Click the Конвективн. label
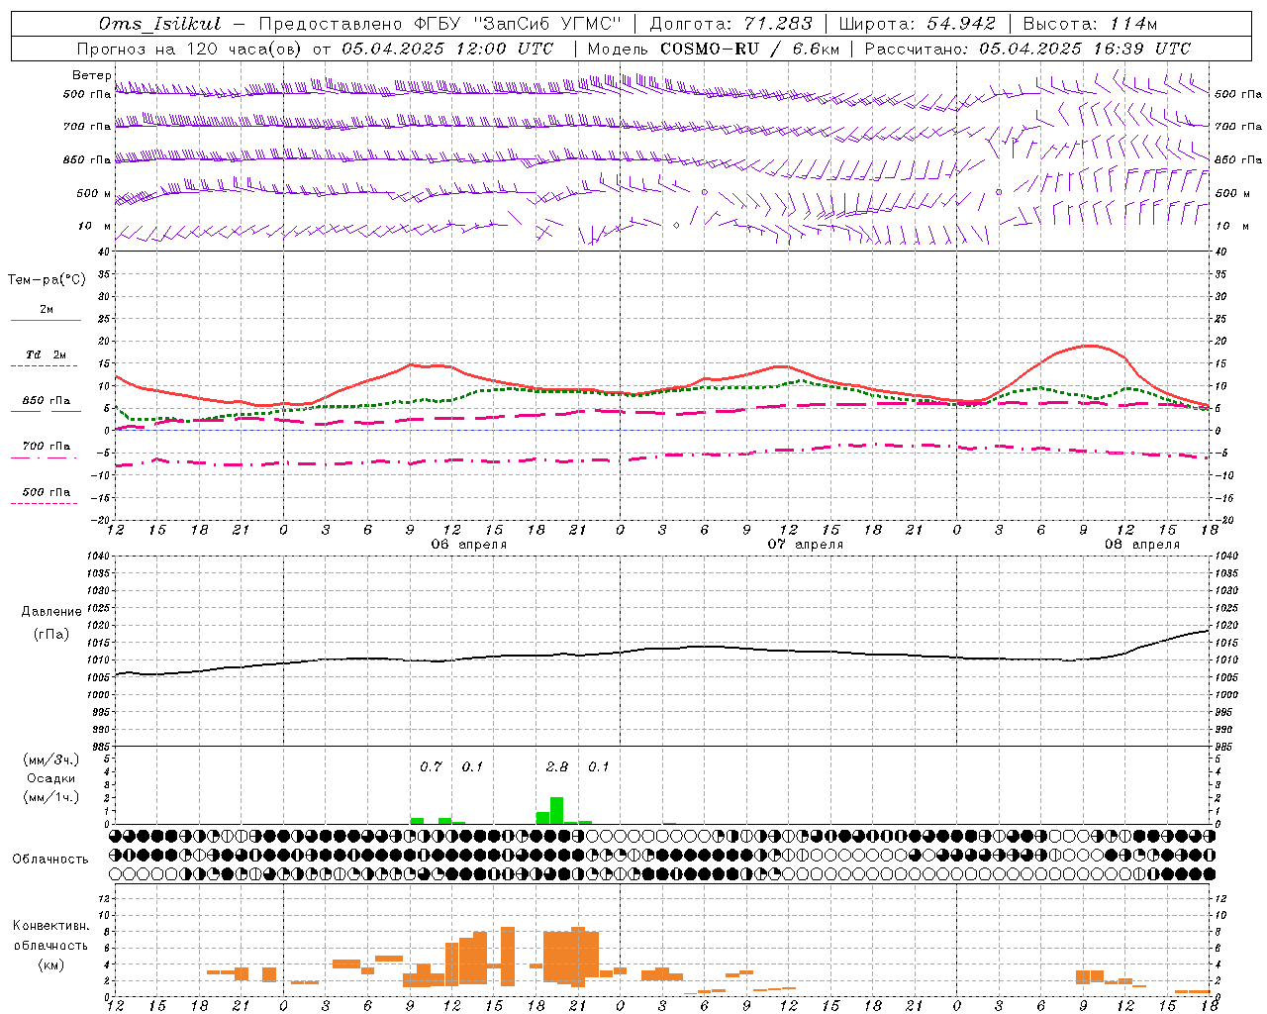Image resolution: width=1267 pixels, height=1014 pixels. pos(50,925)
